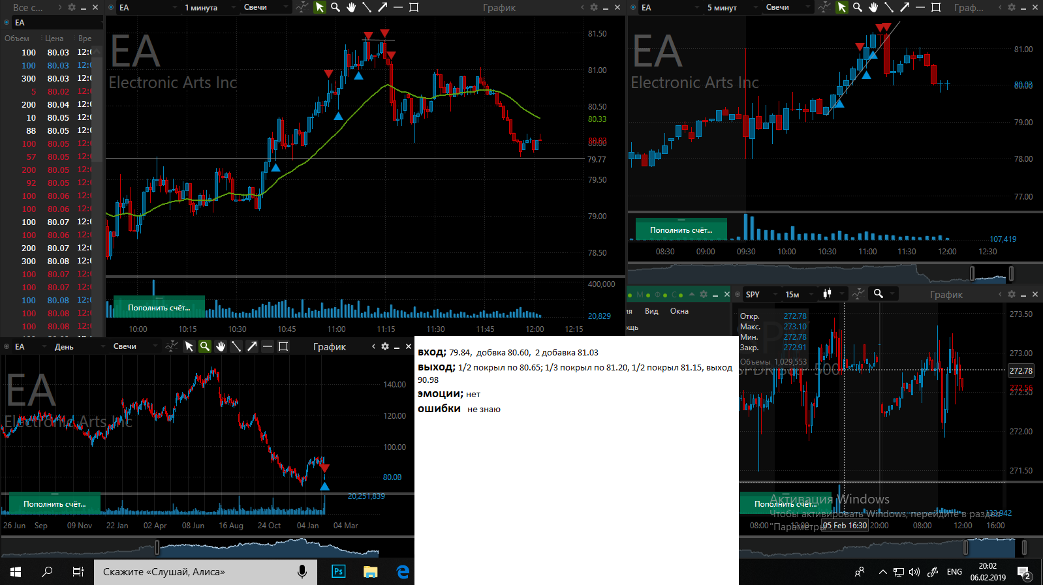
Task: Open the notification center icon
Action: [1024, 573]
